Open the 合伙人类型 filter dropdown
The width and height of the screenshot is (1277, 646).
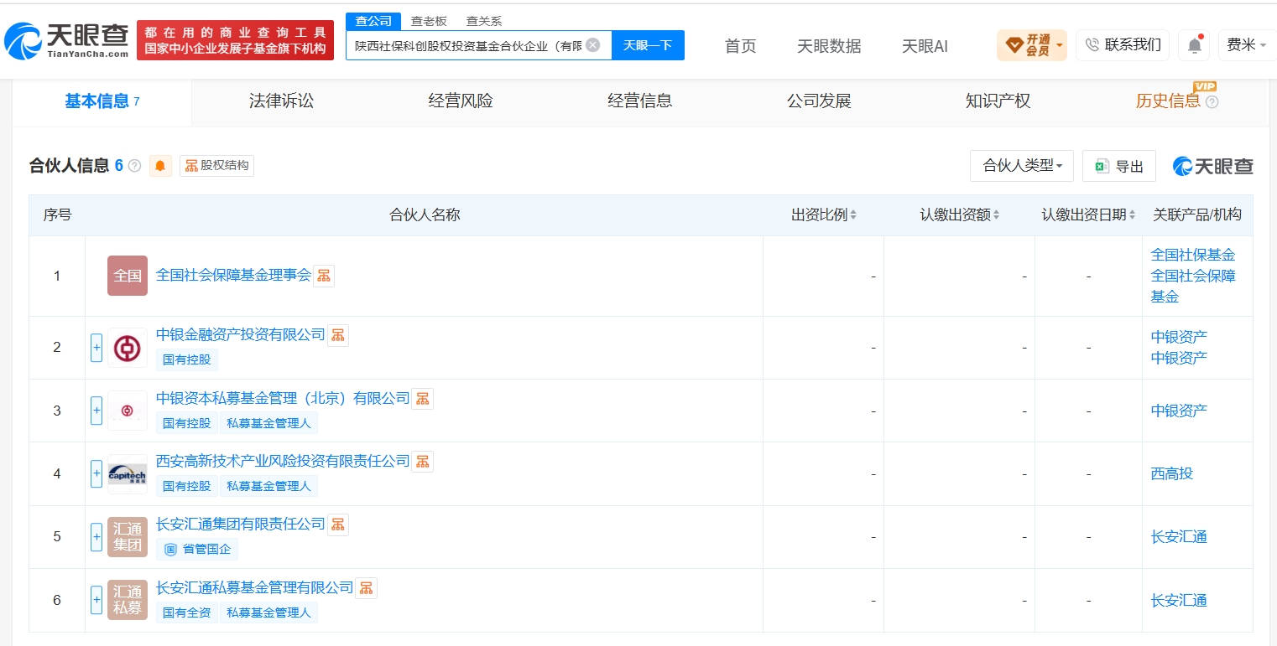coord(1022,166)
